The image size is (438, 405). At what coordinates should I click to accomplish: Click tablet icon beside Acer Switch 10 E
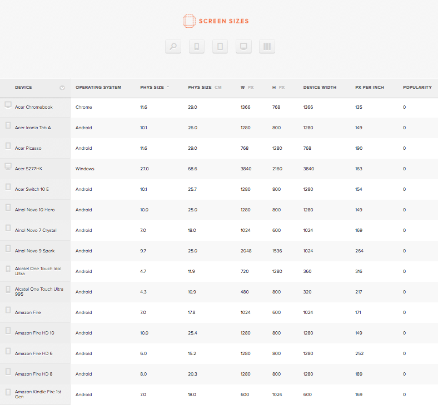click(x=8, y=187)
